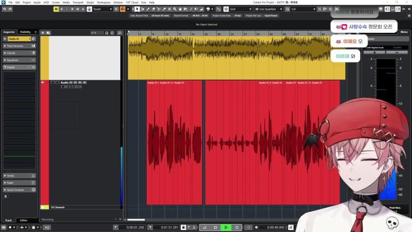412x232 pixels.
Task: Toggle global Write automation W button
Action: tap(77, 9)
